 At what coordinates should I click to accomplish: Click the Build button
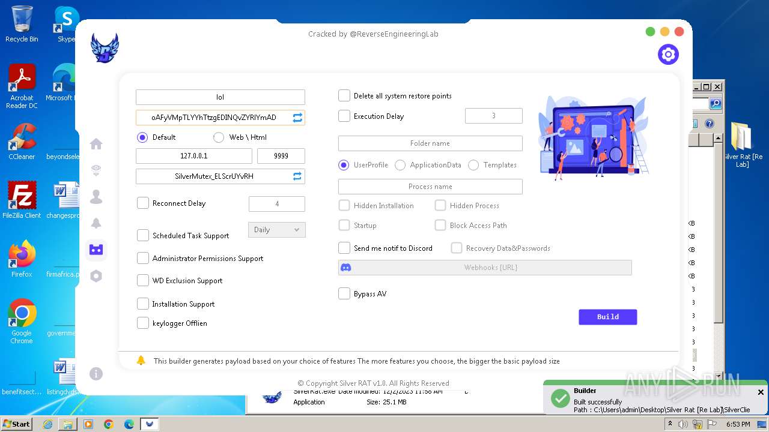tap(608, 317)
